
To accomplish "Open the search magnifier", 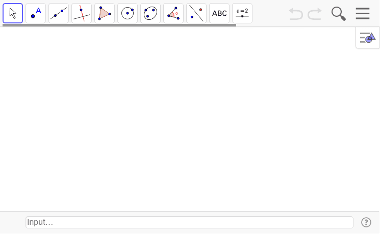I will tap(338, 14).
